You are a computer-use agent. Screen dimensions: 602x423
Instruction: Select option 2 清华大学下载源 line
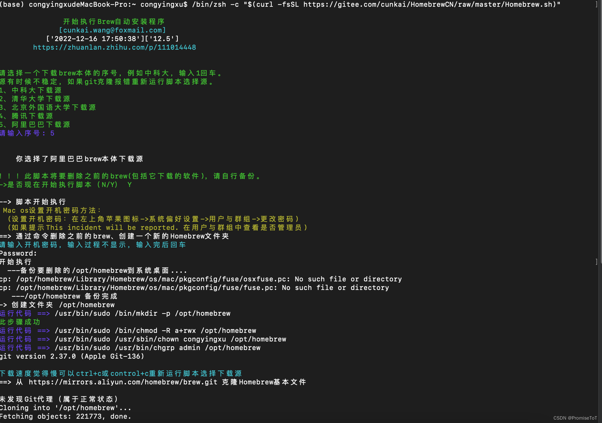[x=35, y=98]
